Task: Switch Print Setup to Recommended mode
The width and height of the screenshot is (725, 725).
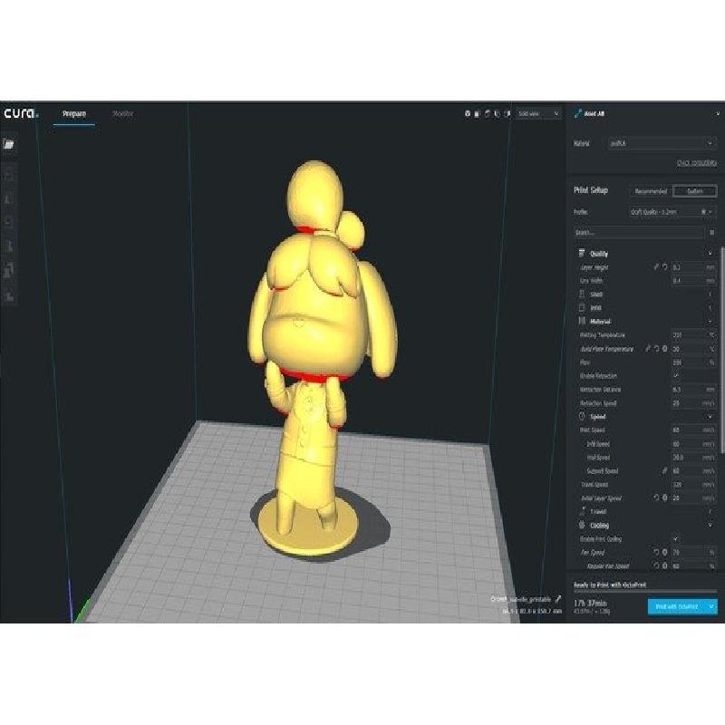Action: point(651,191)
